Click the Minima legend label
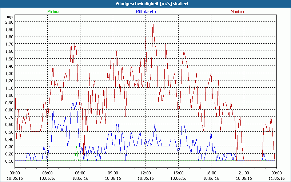 click(53, 12)
